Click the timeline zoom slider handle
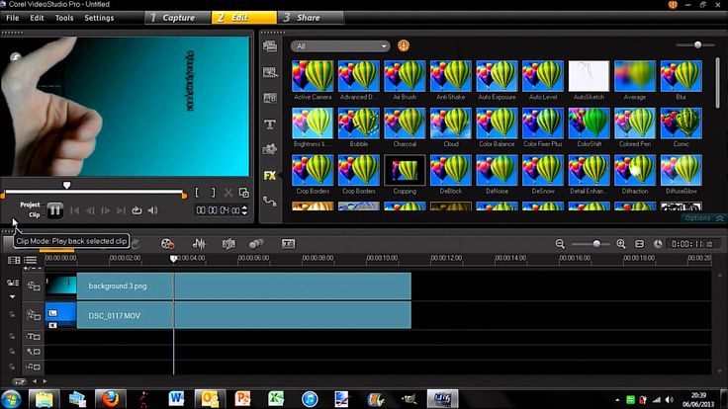Screen dimensions: 728x409 click(596, 244)
